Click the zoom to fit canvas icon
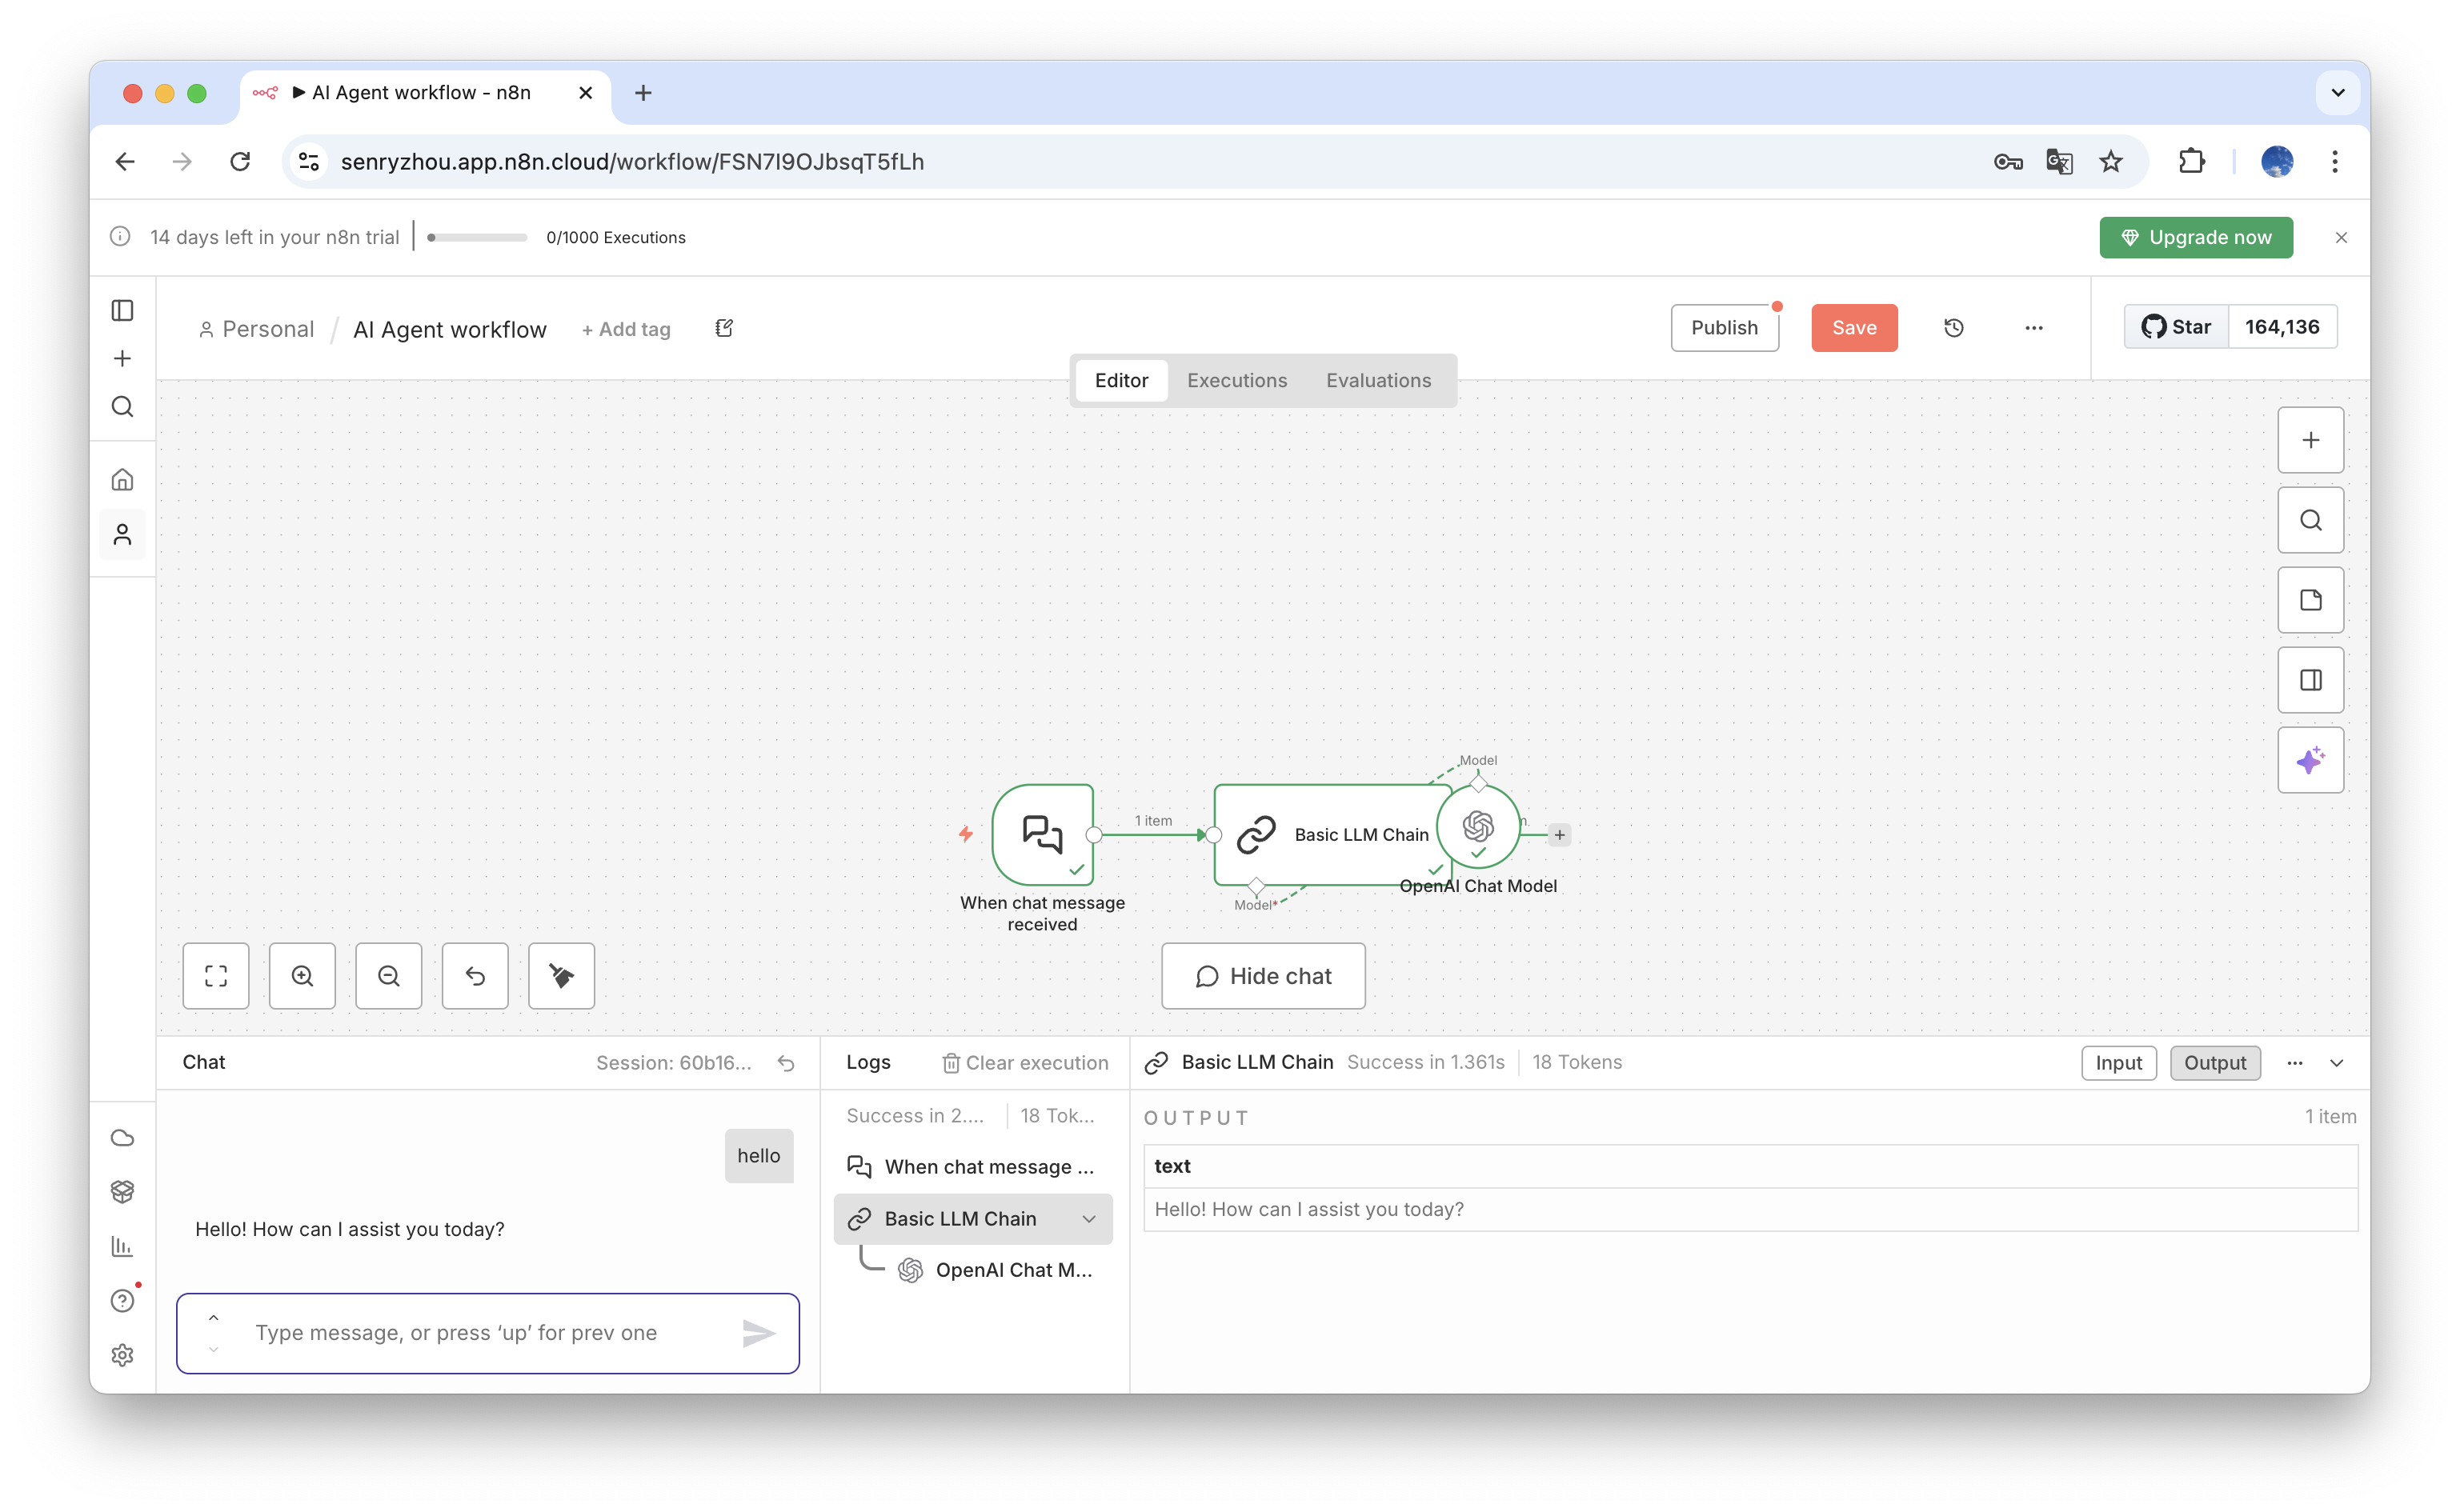 click(x=216, y=976)
